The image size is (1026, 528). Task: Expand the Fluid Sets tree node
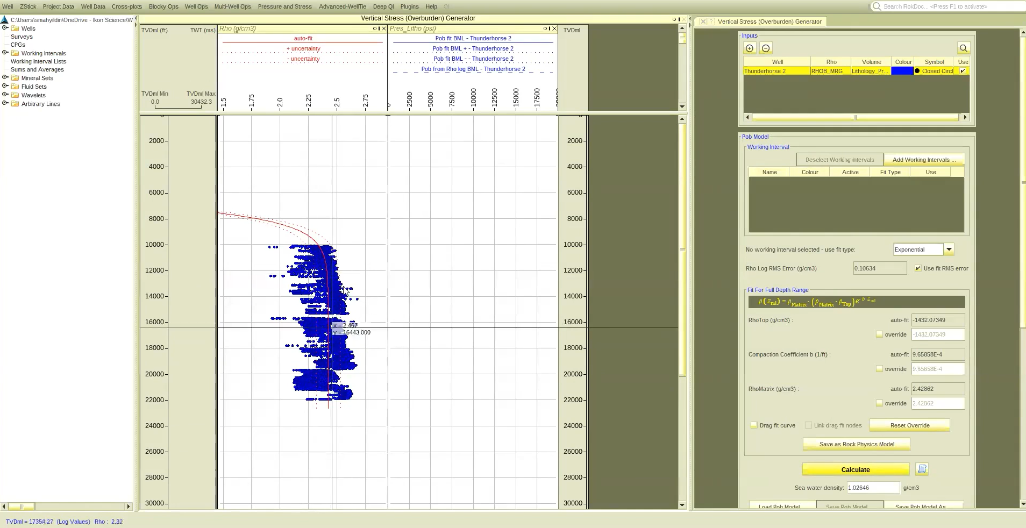point(5,86)
